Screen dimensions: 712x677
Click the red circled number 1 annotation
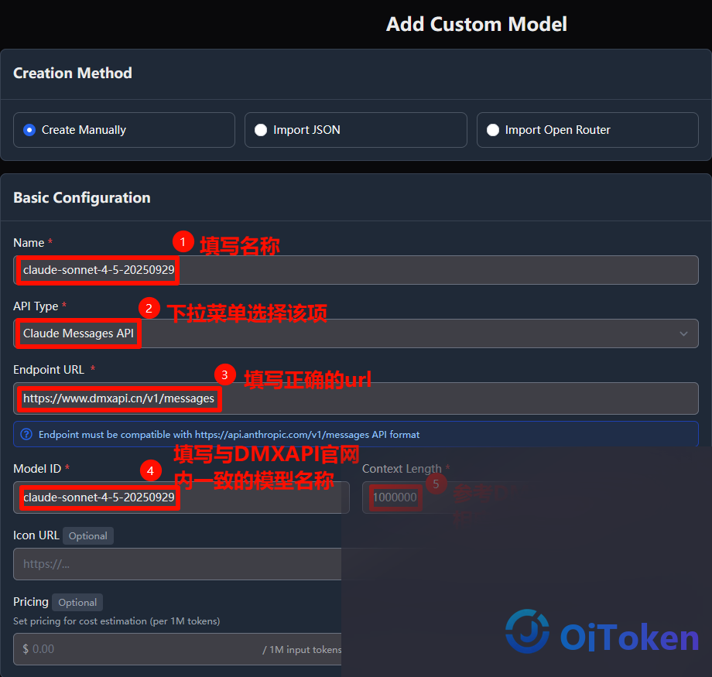tap(183, 241)
